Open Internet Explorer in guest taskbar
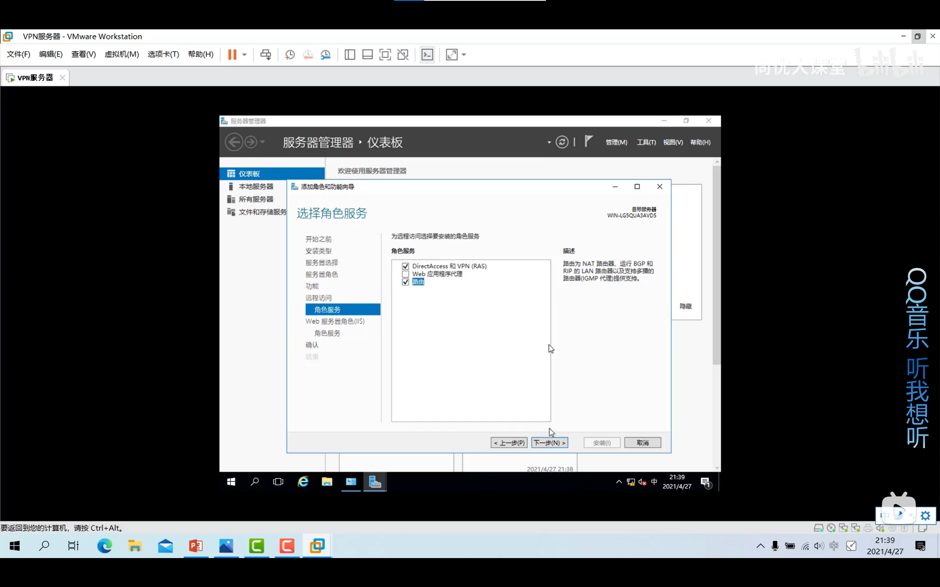The height and width of the screenshot is (587, 940). (x=303, y=482)
